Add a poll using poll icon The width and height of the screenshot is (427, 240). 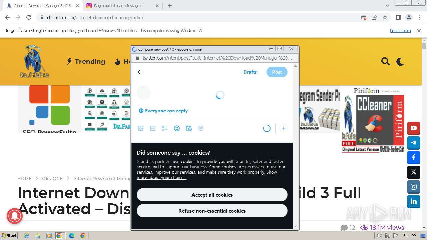tap(165, 128)
